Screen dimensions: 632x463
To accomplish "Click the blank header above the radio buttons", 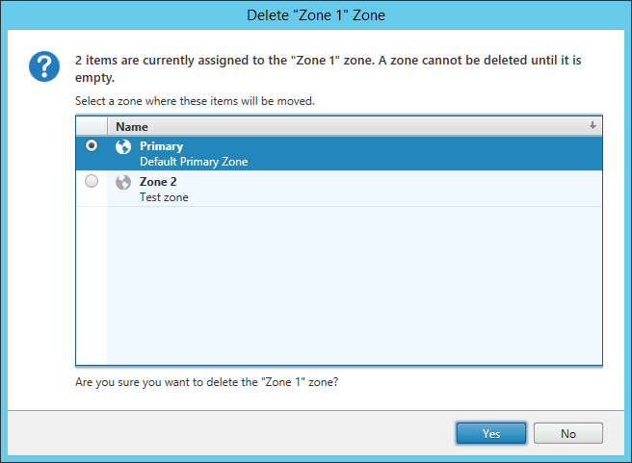I will click(92, 126).
